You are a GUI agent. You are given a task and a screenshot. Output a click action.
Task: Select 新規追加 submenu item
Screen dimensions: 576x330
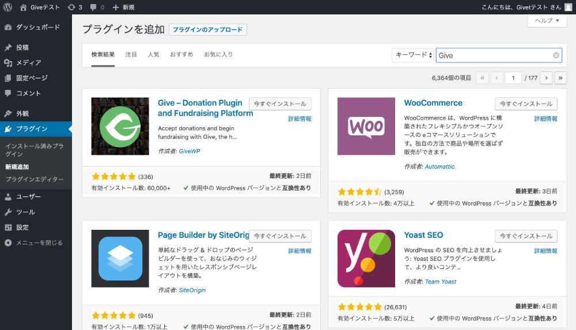(17, 167)
